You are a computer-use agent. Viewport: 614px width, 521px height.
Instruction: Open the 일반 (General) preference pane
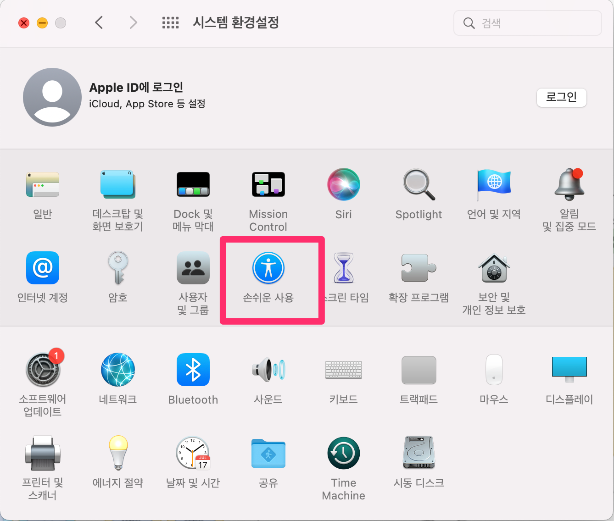[x=43, y=184]
